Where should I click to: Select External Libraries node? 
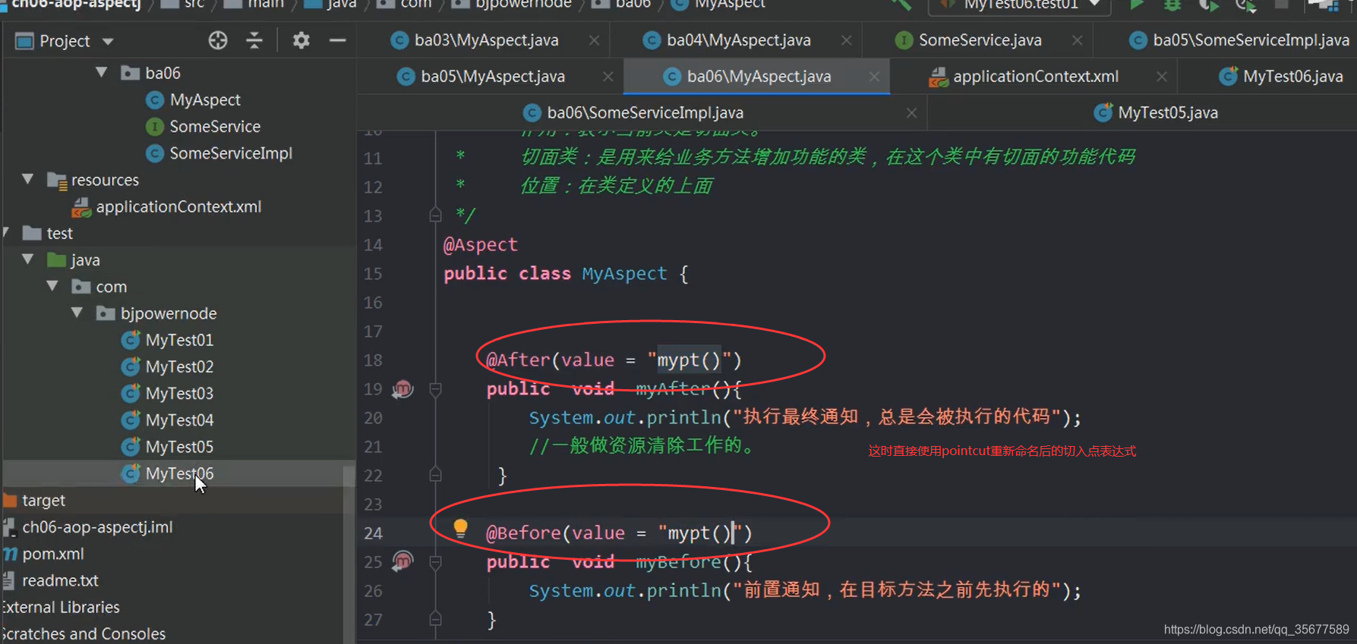(x=60, y=607)
